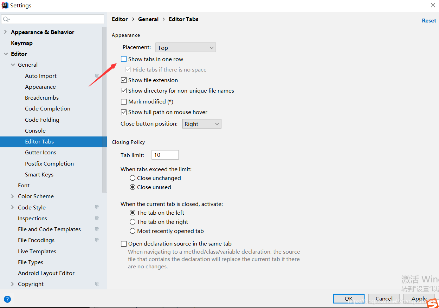The image size is (439, 308).
Task: Open File Encodings settings
Action: coord(36,240)
